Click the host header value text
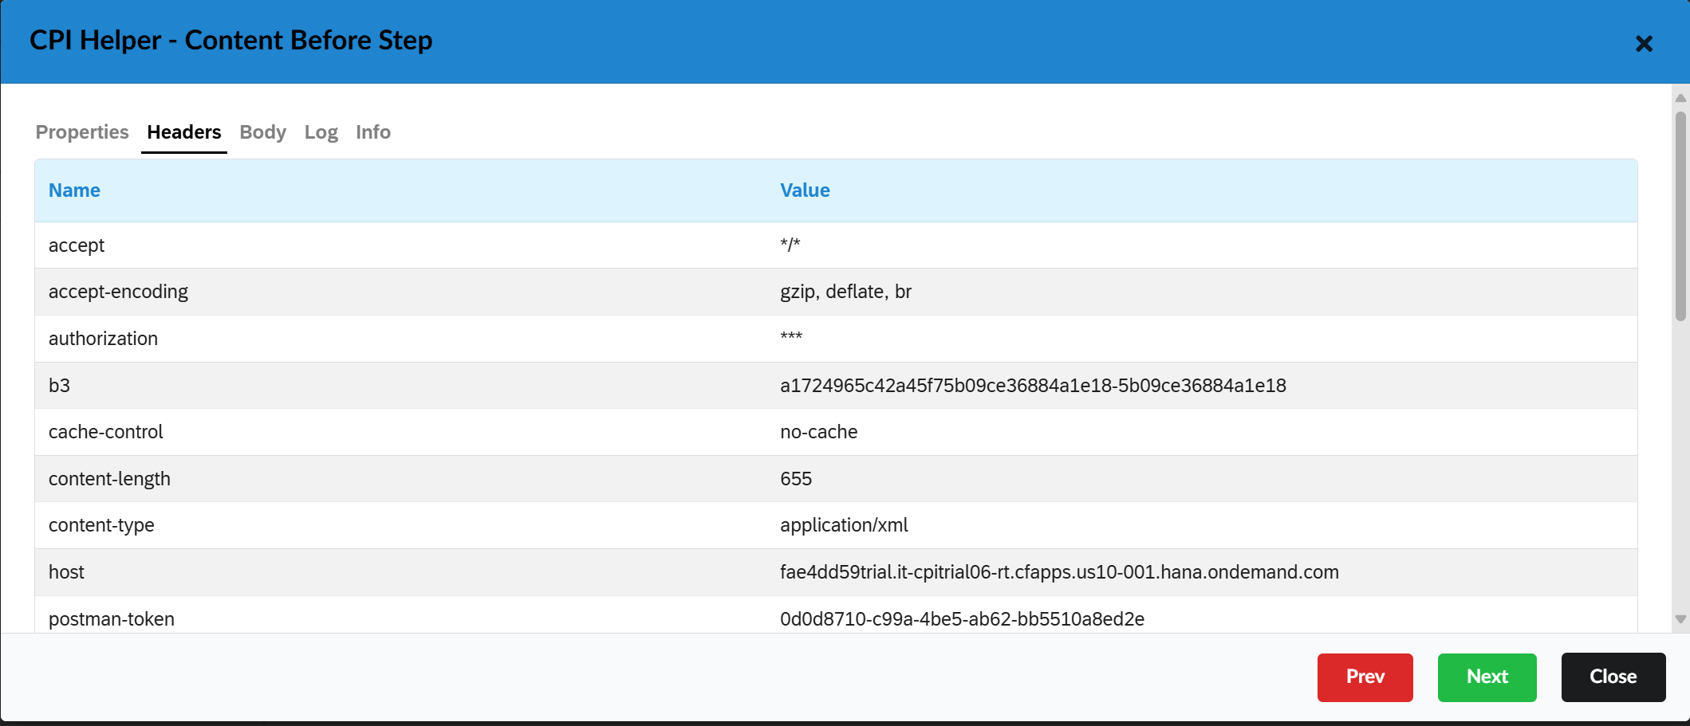The image size is (1690, 726). tap(1059, 572)
